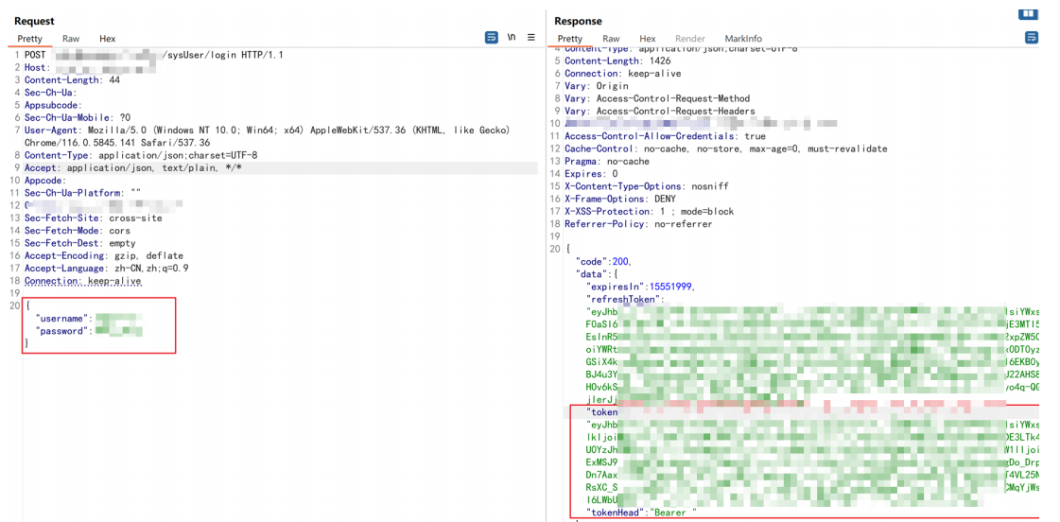The image size is (1060, 522).
Task: Click the split layout icon above Response
Action: tap(1028, 14)
